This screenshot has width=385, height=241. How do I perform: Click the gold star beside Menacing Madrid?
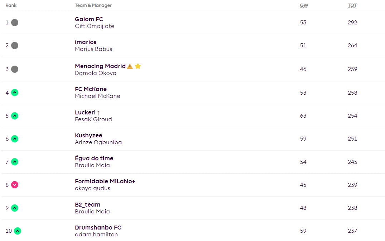(x=138, y=66)
